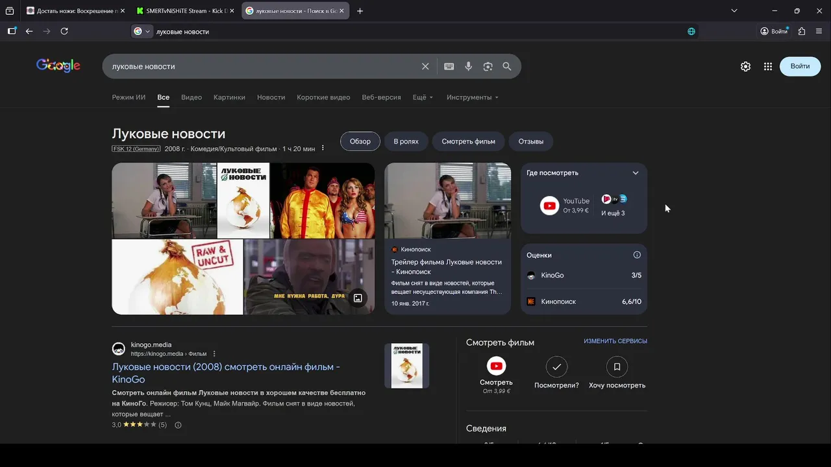Switch to the Веб-версия tab

click(381, 97)
